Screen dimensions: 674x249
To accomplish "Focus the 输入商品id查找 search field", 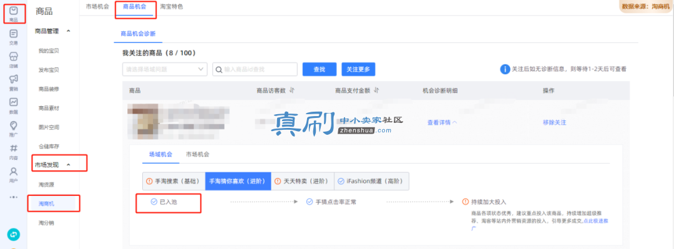I will coord(255,69).
